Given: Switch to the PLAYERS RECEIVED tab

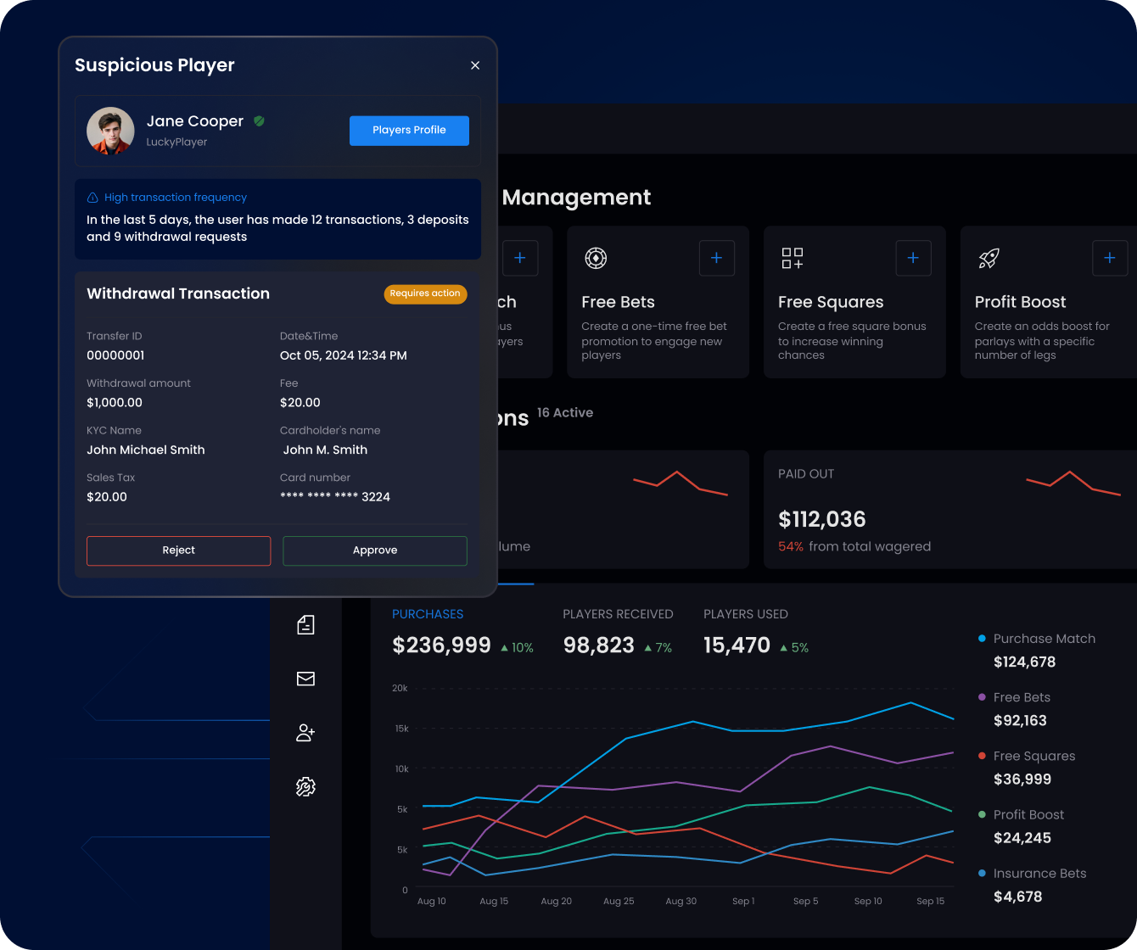Looking at the screenshot, I should [618, 614].
